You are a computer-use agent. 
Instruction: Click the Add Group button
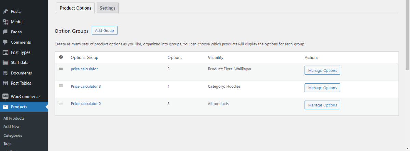[105, 30]
